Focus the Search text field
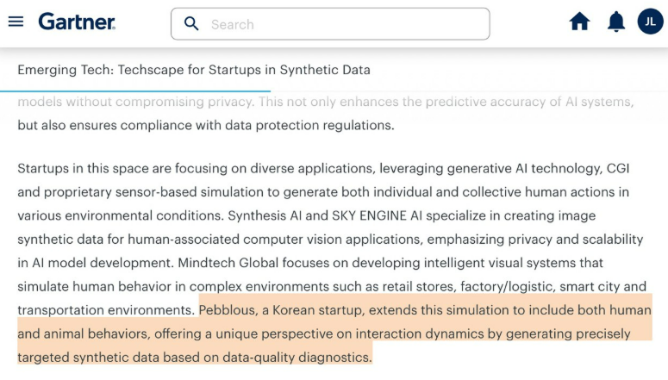 pyautogui.click(x=345, y=24)
